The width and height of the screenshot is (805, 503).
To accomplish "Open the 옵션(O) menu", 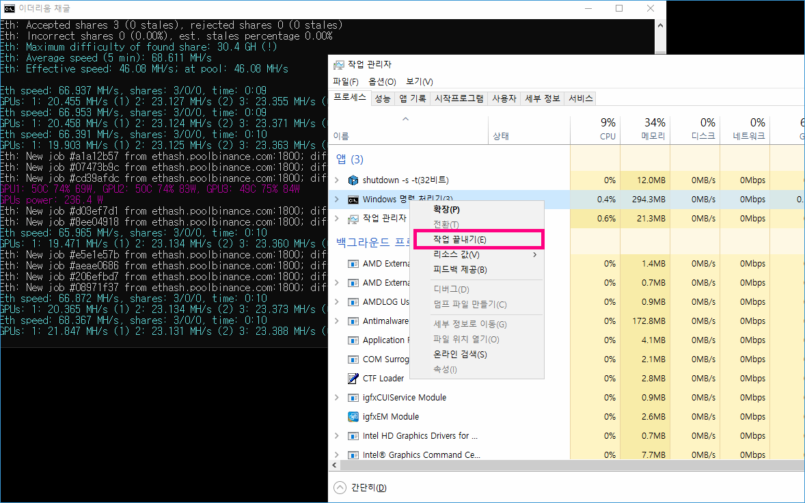I will (x=382, y=81).
